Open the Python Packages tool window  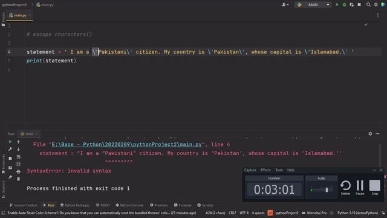tap(75, 205)
